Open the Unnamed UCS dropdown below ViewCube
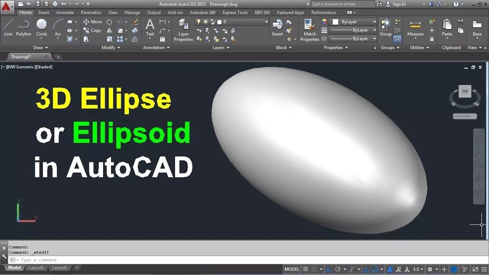Screen dimensions: 489x275 pyautogui.click(x=465, y=116)
